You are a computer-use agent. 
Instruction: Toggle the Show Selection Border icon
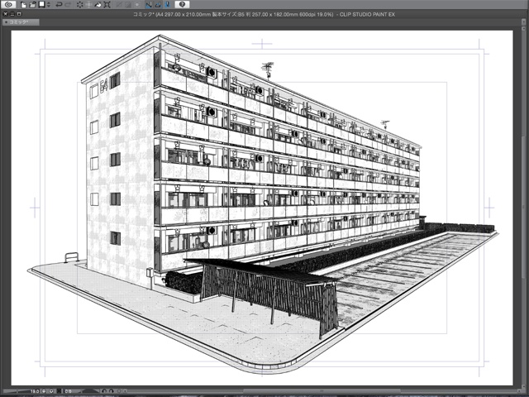[x=137, y=5]
